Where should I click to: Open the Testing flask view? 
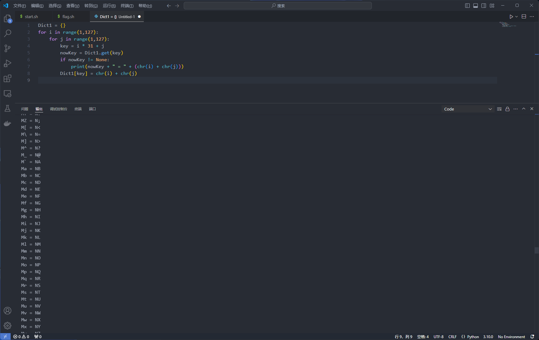(x=7, y=108)
